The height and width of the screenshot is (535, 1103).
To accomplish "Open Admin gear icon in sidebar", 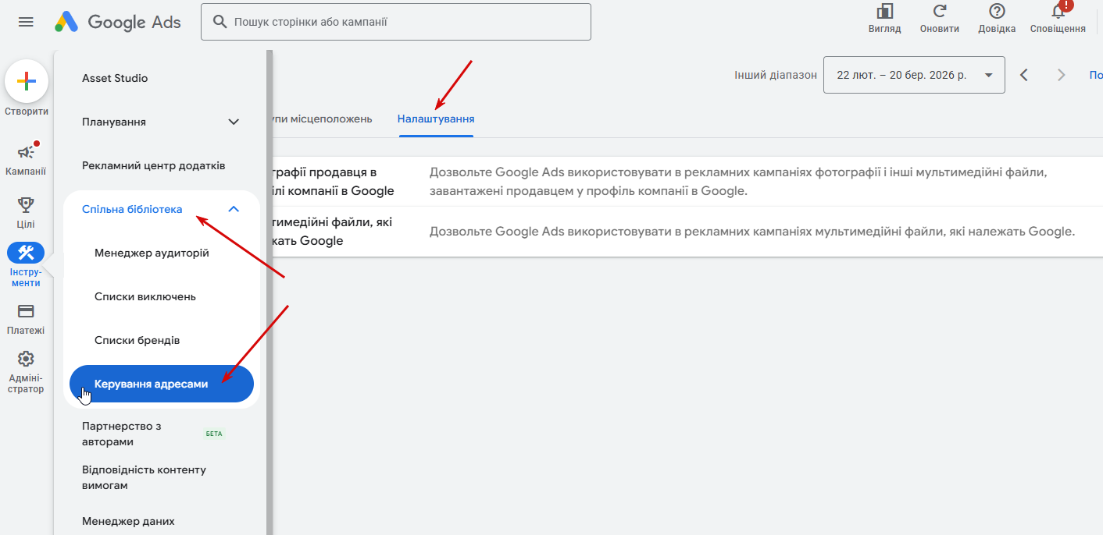I will click(26, 359).
